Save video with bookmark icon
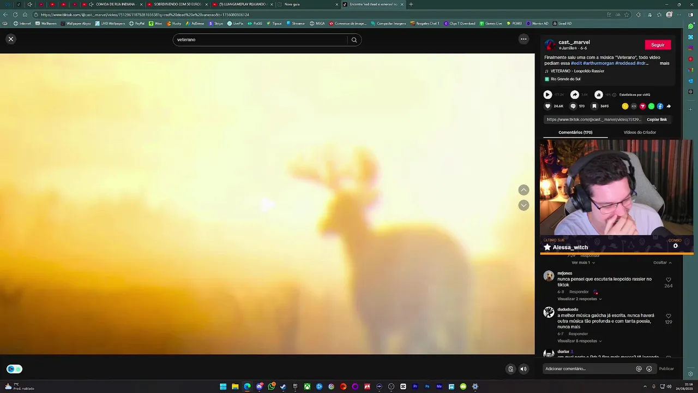 pyautogui.click(x=594, y=106)
